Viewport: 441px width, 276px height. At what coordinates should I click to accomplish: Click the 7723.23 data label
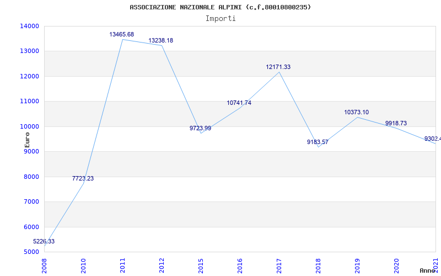(x=83, y=178)
